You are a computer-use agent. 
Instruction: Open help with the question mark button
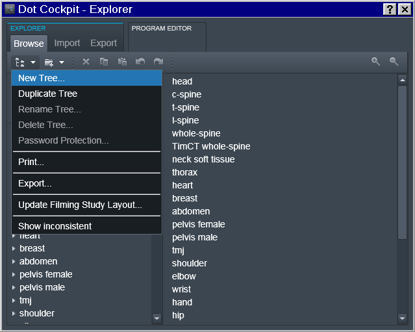(390, 10)
